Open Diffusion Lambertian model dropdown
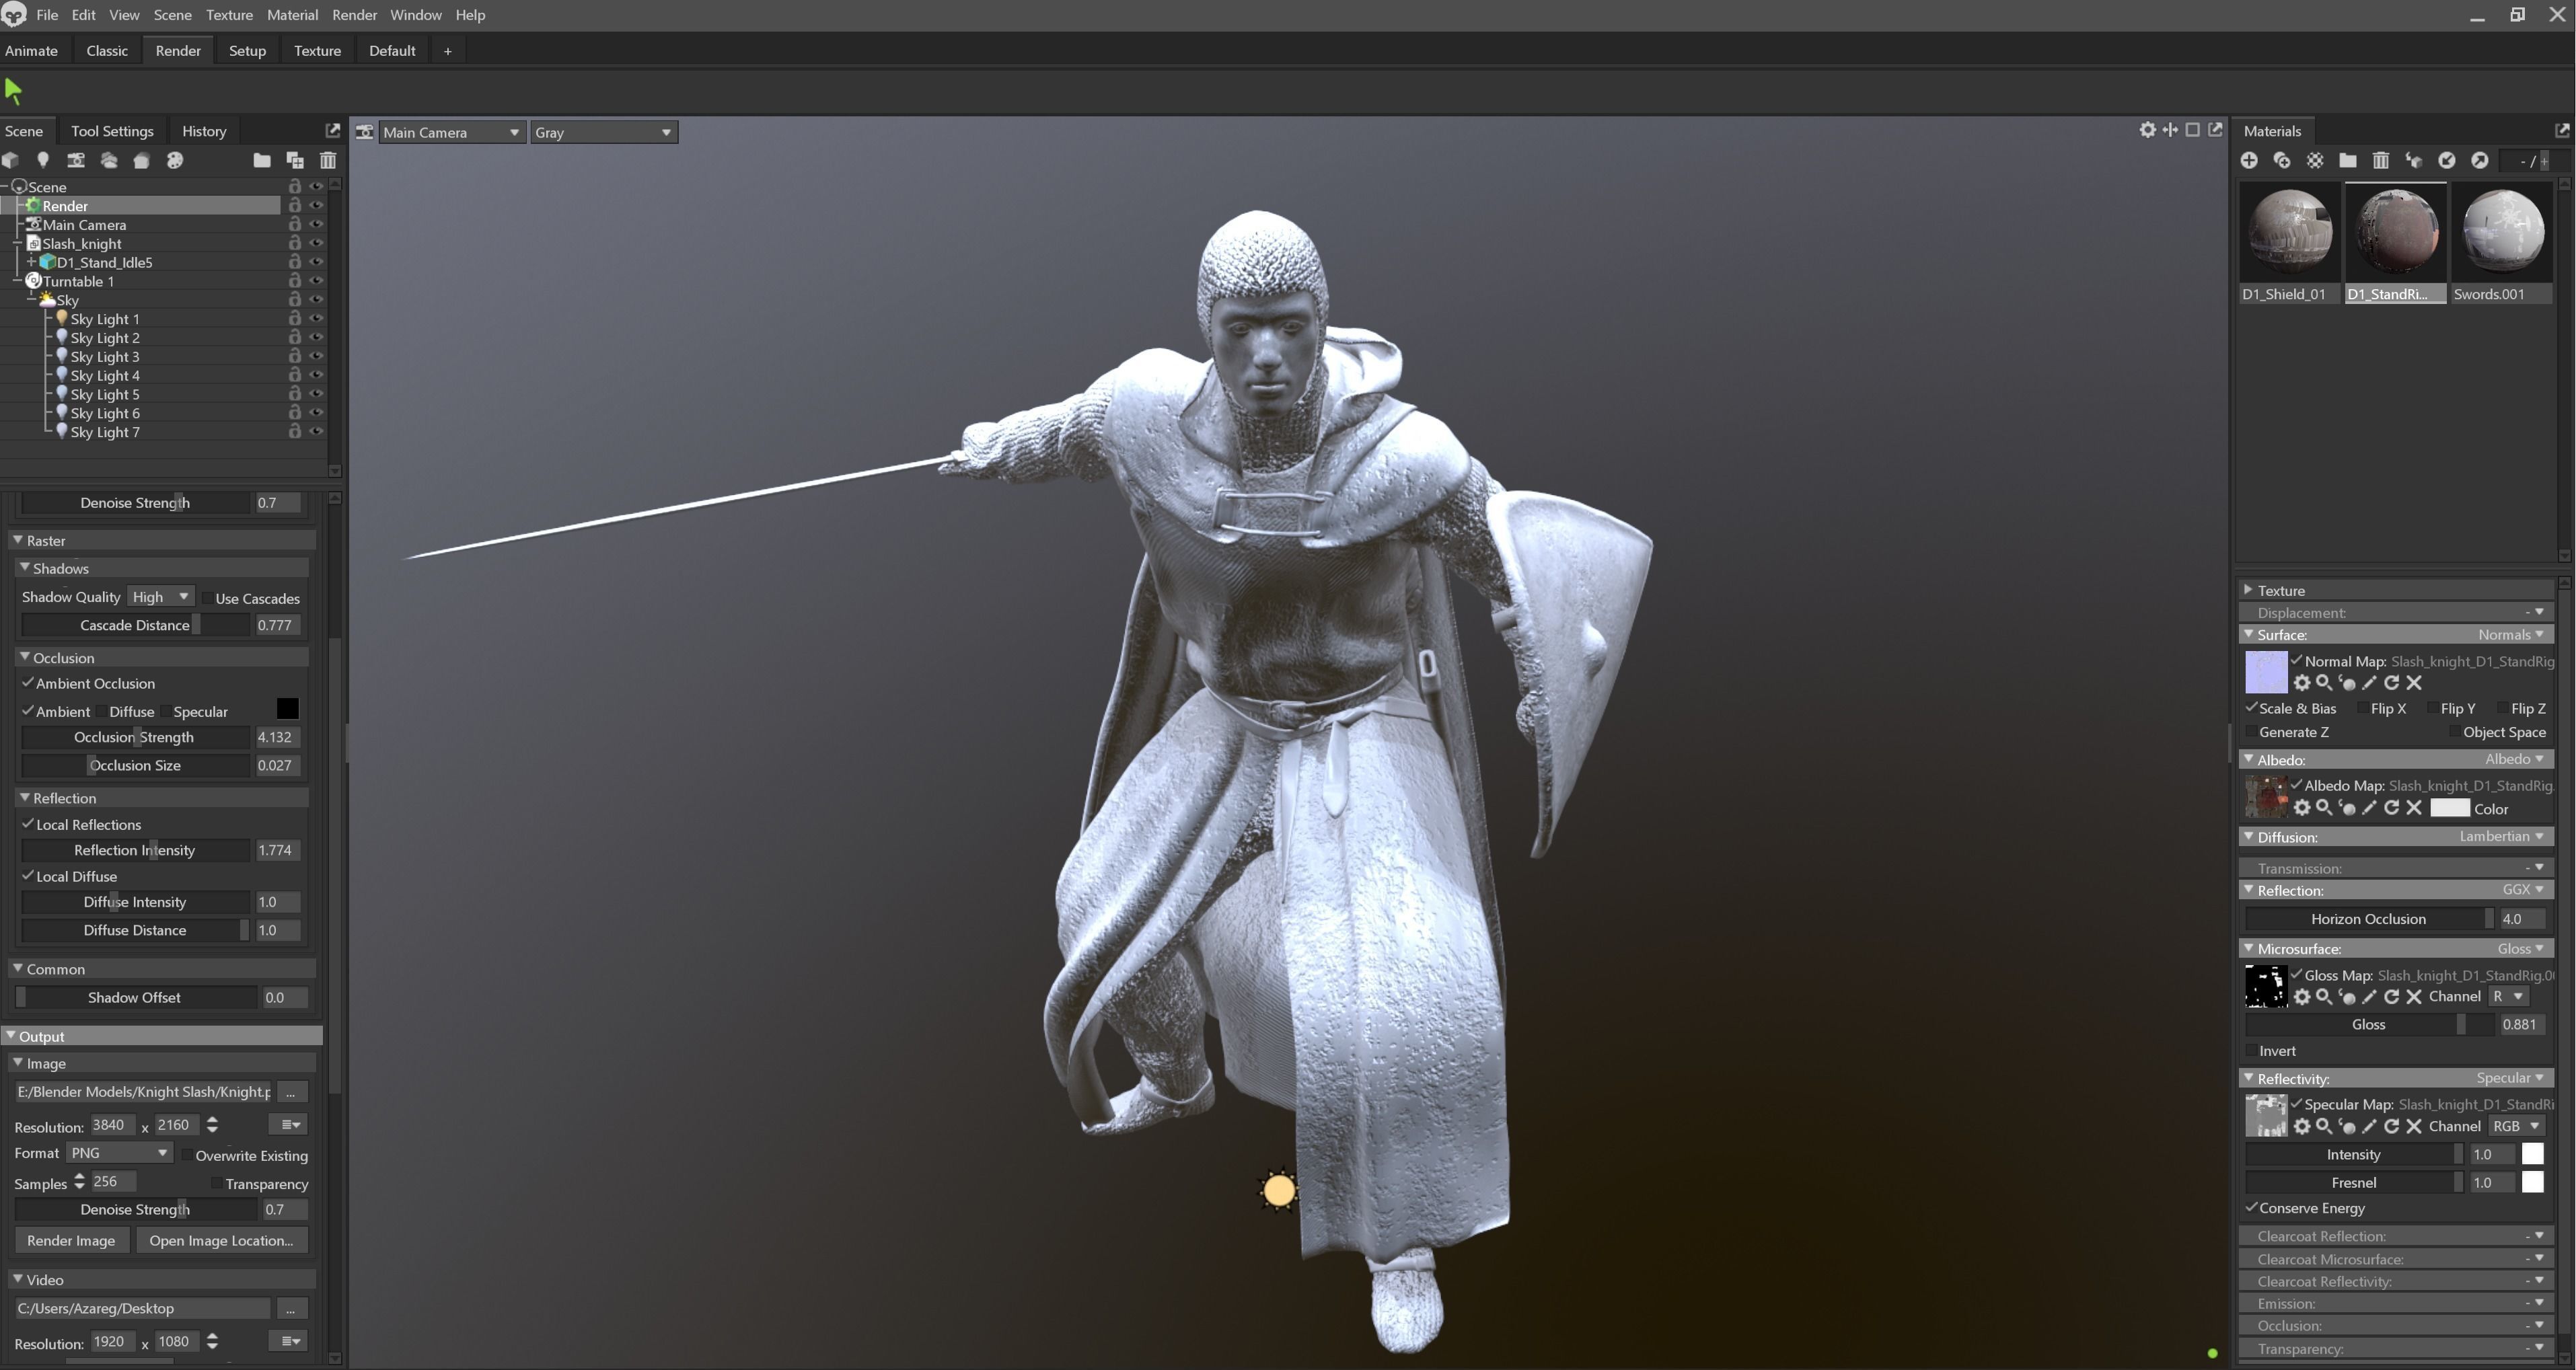Screen dimensions: 2576x1370 pos(2500,836)
